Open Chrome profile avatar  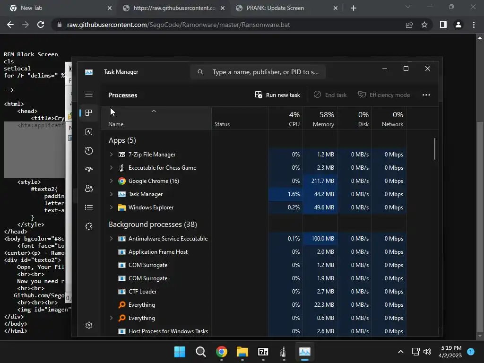point(458,25)
